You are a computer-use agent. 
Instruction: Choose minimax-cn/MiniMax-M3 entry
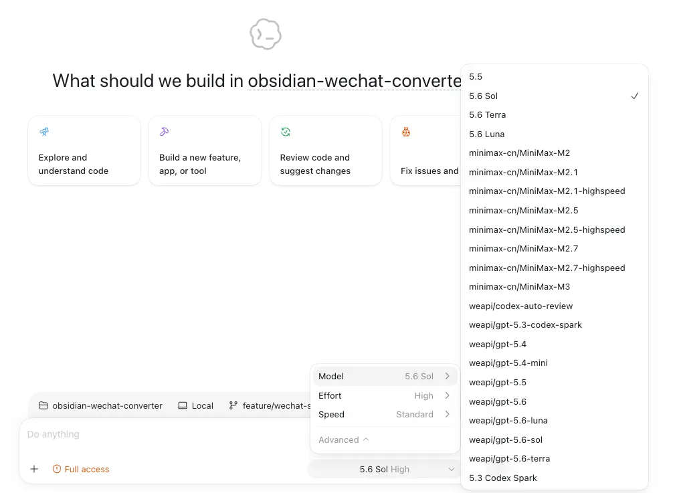tap(555, 287)
